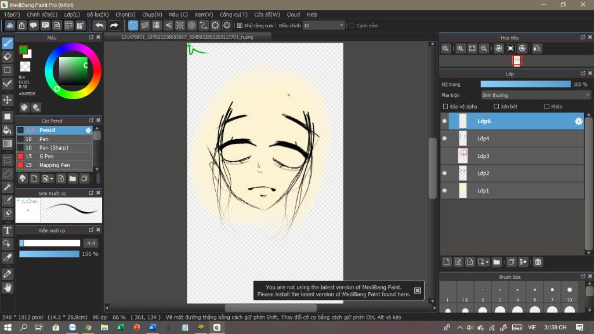Image resolution: width=594 pixels, height=334 pixels.
Task: Open the Điều chỉnh correction value dropdown
Action: tap(324, 26)
